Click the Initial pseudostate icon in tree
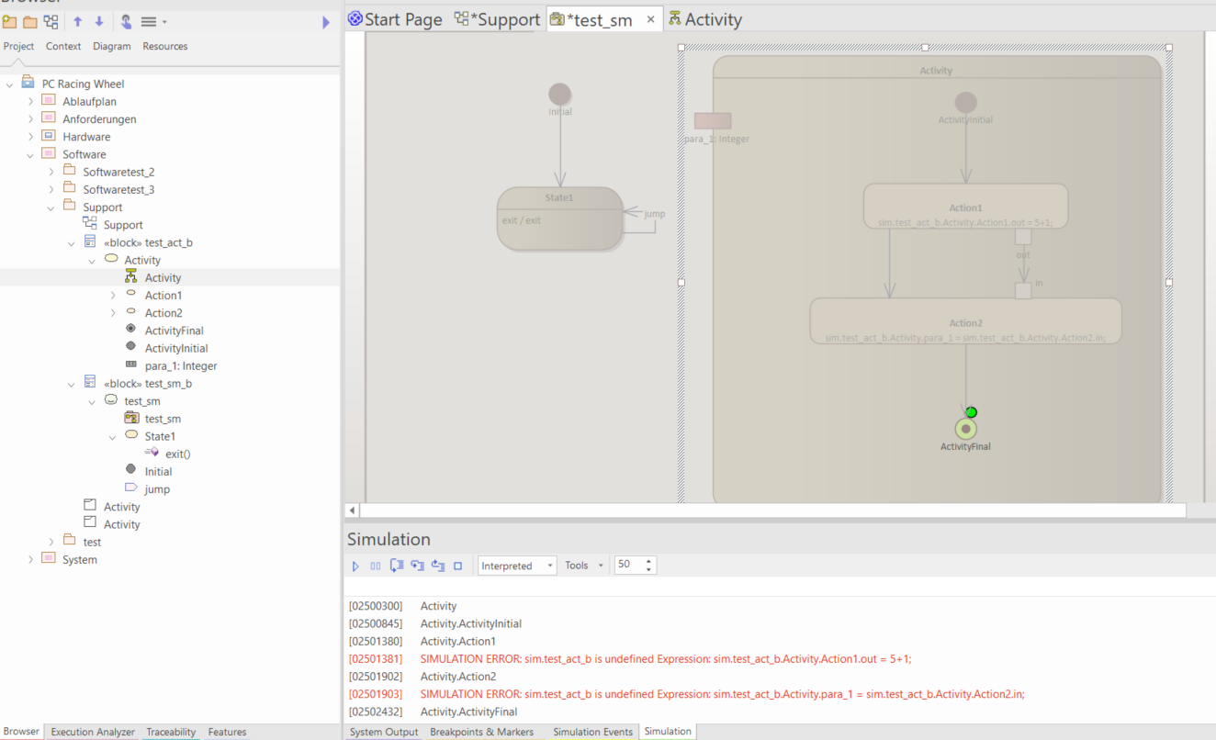The image size is (1216, 740). [130, 470]
